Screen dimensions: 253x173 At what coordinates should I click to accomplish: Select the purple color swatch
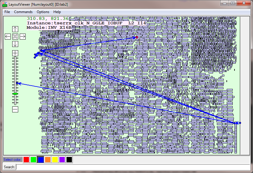62,160
